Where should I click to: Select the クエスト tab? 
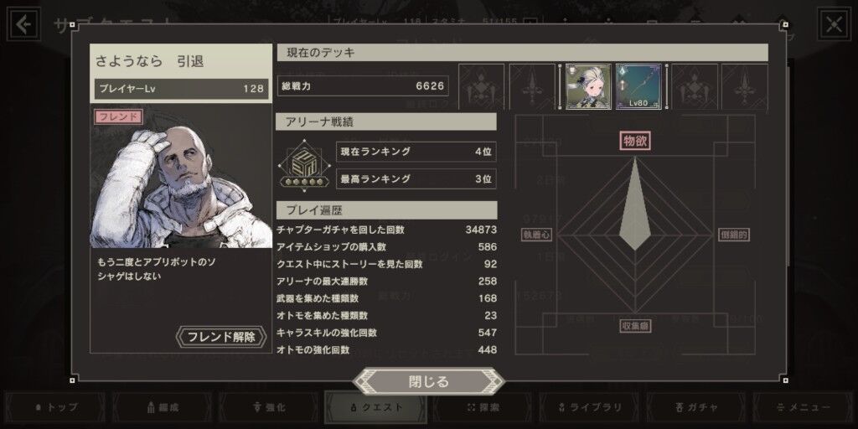376,407
